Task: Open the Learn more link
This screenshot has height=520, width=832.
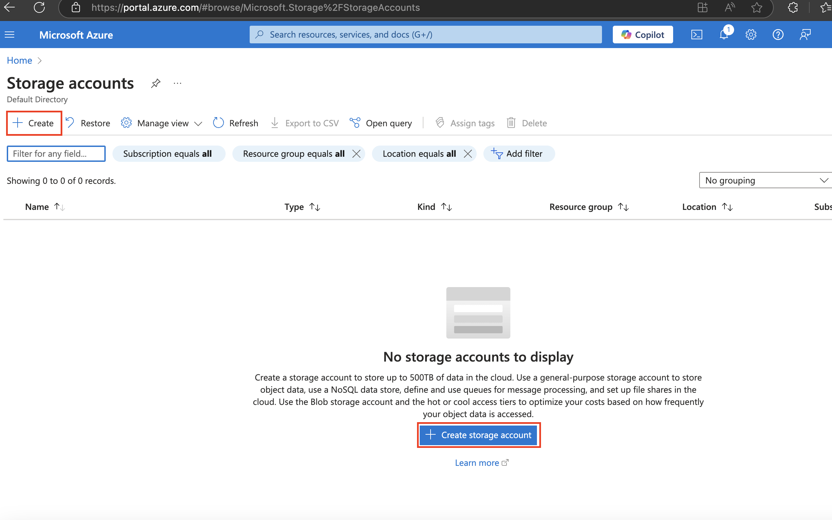Action: [x=481, y=463]
